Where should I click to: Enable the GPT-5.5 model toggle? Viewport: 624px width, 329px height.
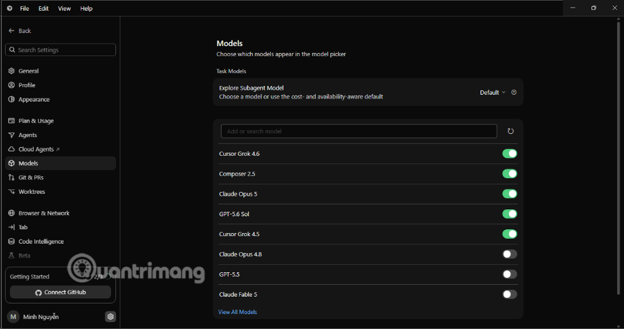point(509,274)
